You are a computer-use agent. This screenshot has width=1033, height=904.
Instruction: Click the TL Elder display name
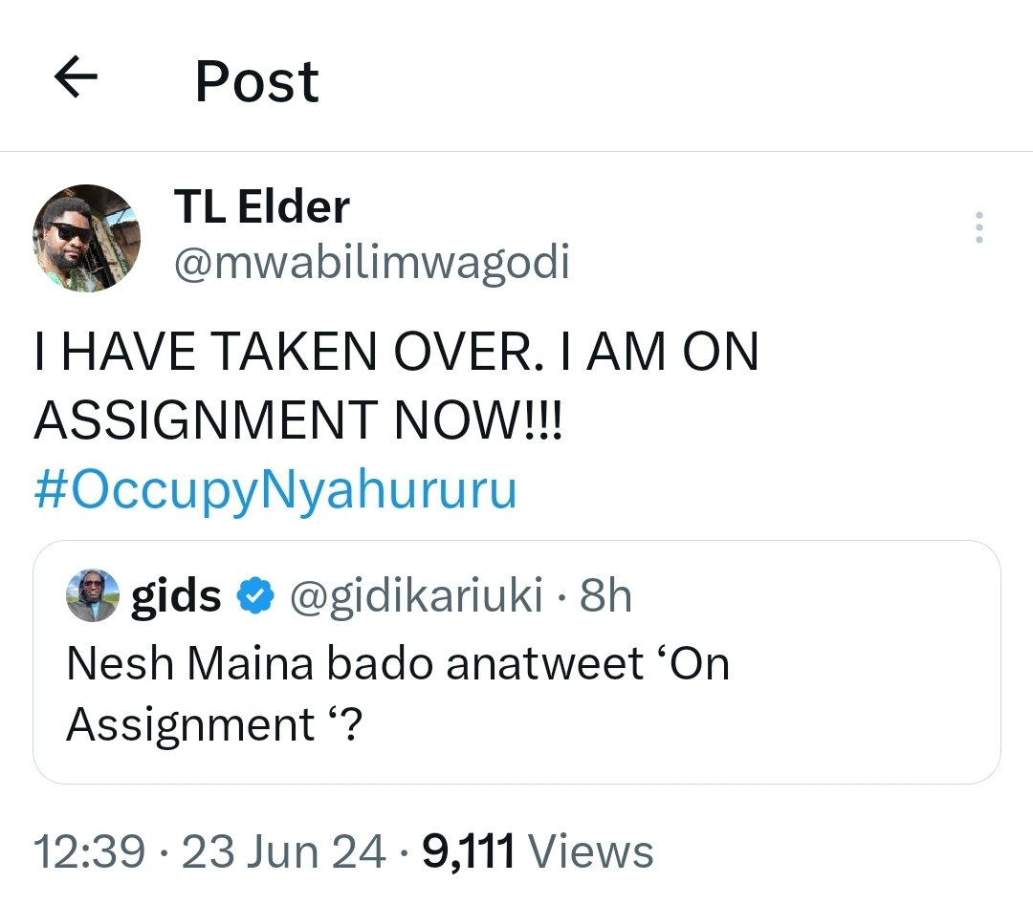261,207
